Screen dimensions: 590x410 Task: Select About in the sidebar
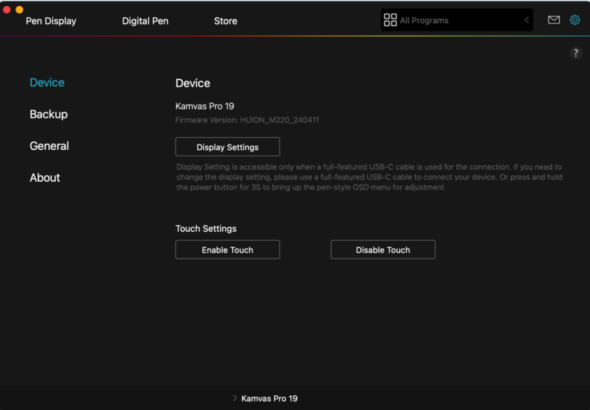(x=45, y=177)
